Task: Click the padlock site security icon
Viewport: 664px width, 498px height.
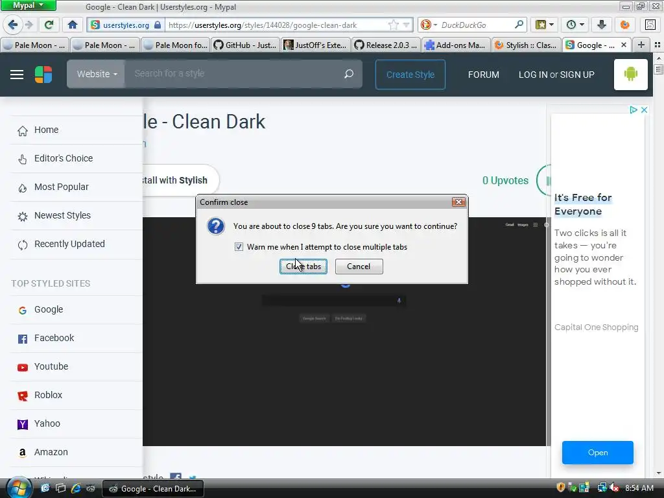Action: coord(158,25)
